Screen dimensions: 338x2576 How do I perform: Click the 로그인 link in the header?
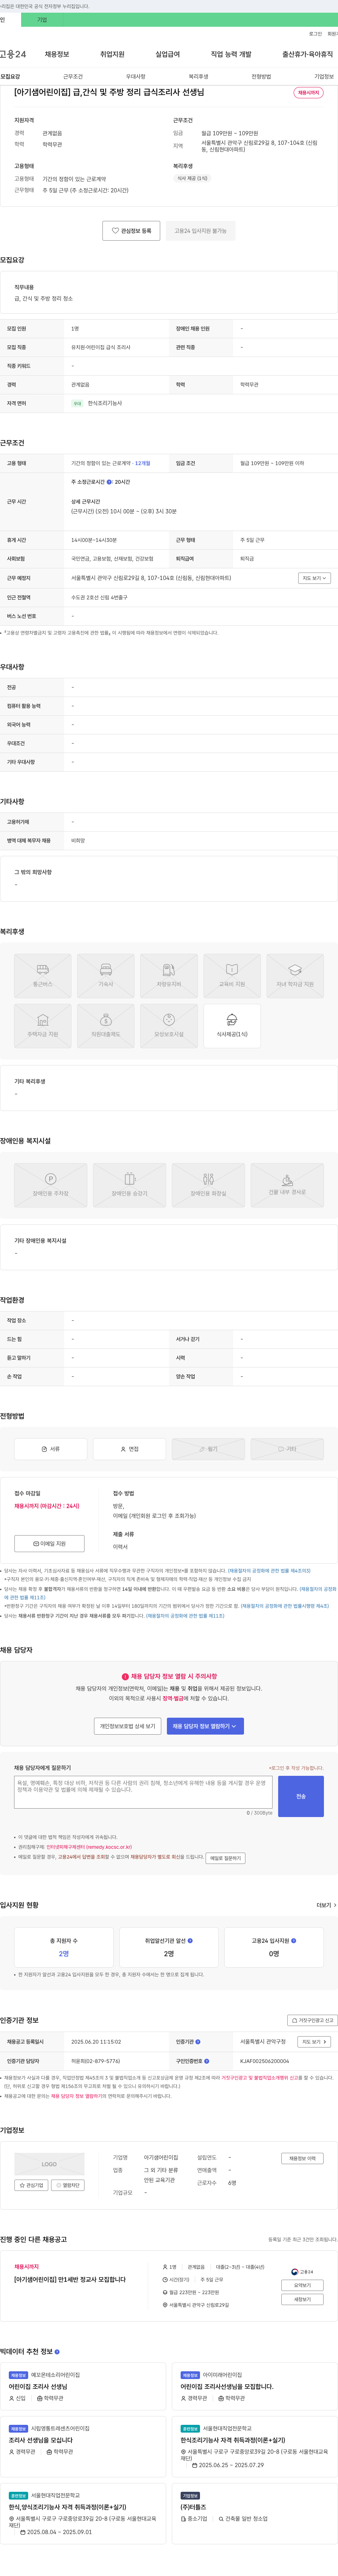(x=315, y=33)
